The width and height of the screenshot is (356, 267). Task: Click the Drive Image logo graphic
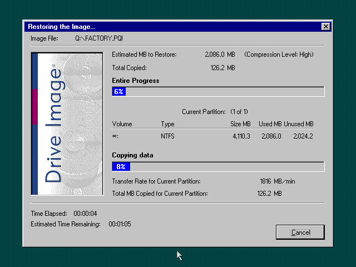coord(67,123)
